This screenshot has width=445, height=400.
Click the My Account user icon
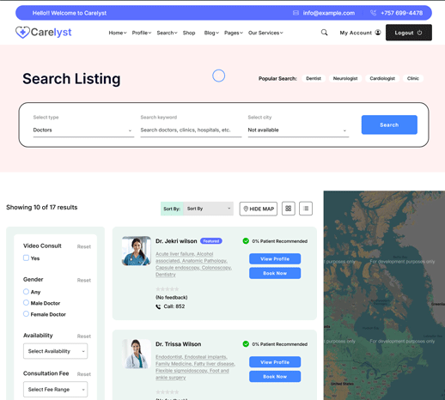click(x=378, y=33)
